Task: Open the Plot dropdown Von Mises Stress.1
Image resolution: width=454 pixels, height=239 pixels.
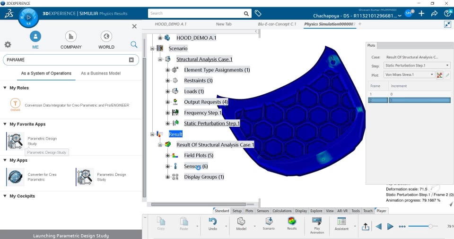Action: click(409, 74)
